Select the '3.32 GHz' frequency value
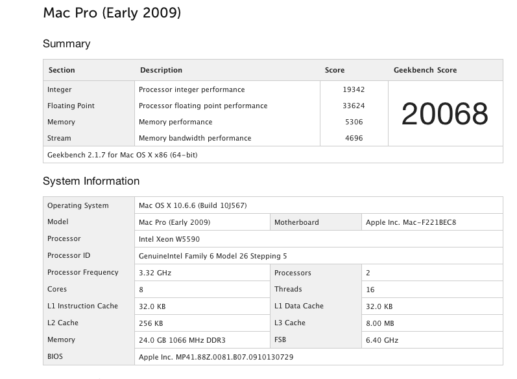Image resolution: width=517 pixels, height=379 pixels. coord(155,273)
